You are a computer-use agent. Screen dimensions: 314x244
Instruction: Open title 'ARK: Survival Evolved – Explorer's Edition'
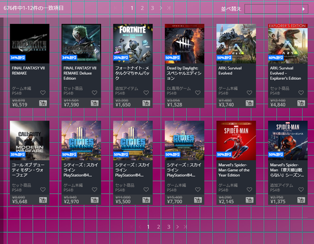(285, 73)
